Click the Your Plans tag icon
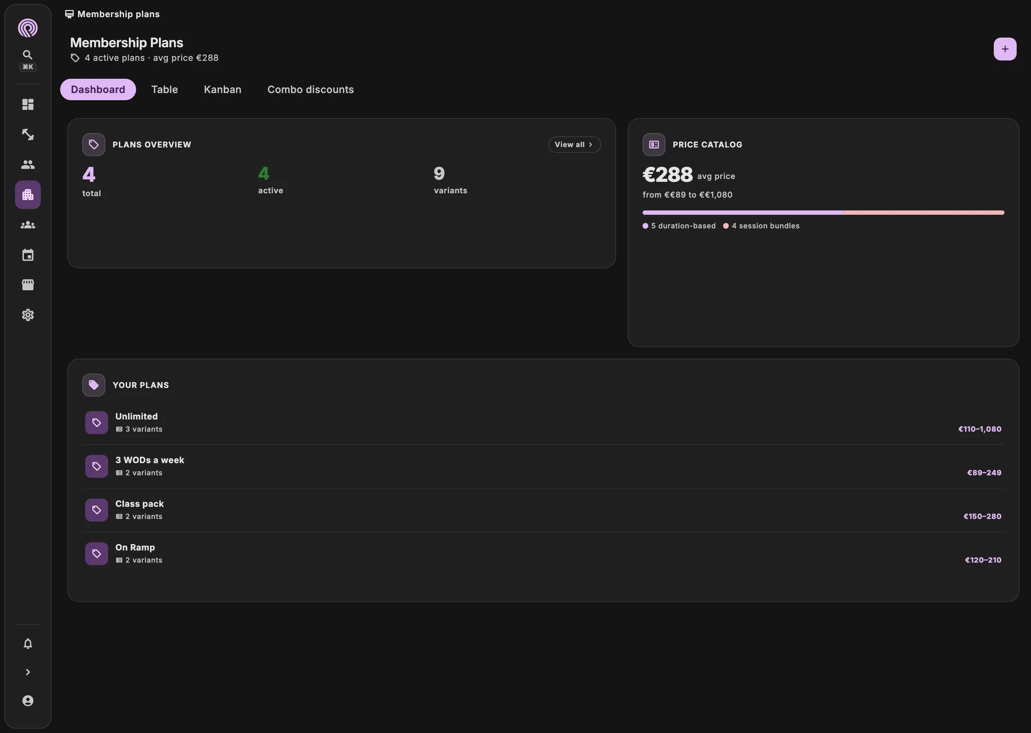 [x=94, y=385]
